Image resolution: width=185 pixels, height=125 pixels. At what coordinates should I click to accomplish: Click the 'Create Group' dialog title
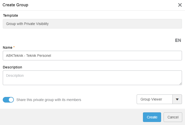coord(15,5)
